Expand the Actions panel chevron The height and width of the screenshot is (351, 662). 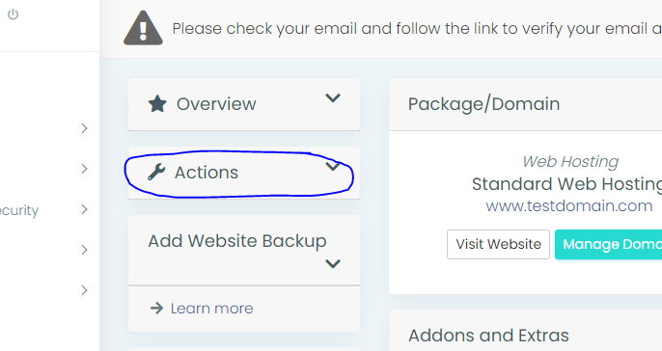[x=333, y=166]
